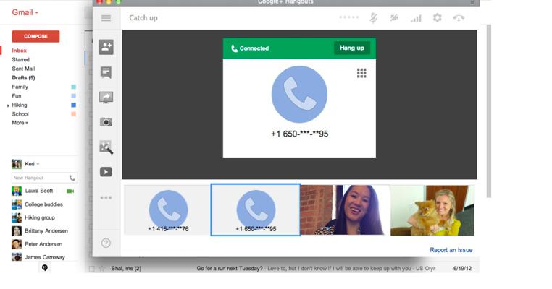Select the dark-haired woman's video thumbnail
This screenshot has width=552, height=289.
pyautogui.click(x=345, y=210)
